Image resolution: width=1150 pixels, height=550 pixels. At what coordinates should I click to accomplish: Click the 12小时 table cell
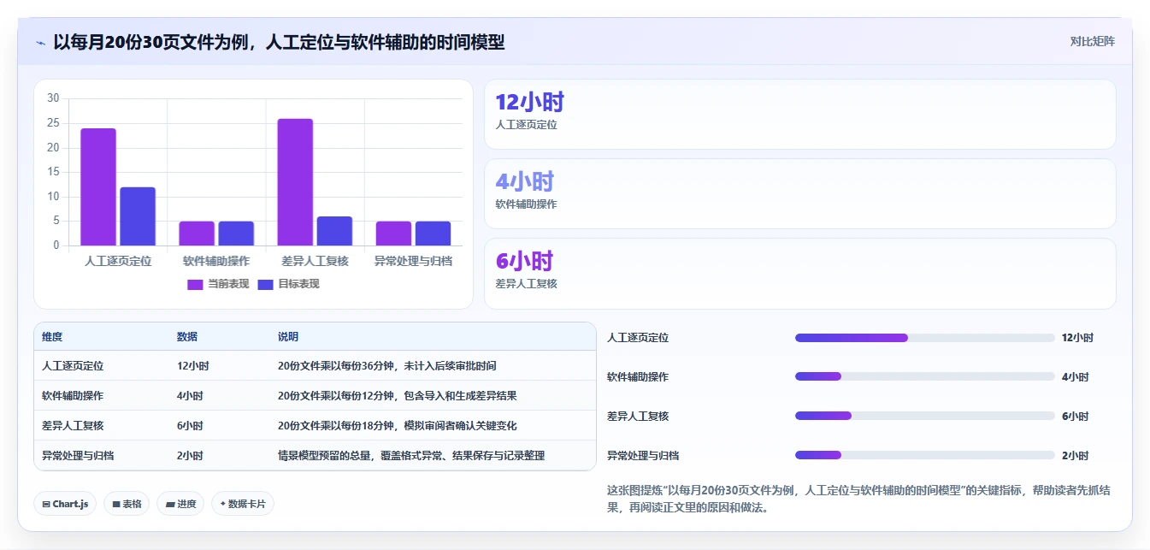[193, 365]
